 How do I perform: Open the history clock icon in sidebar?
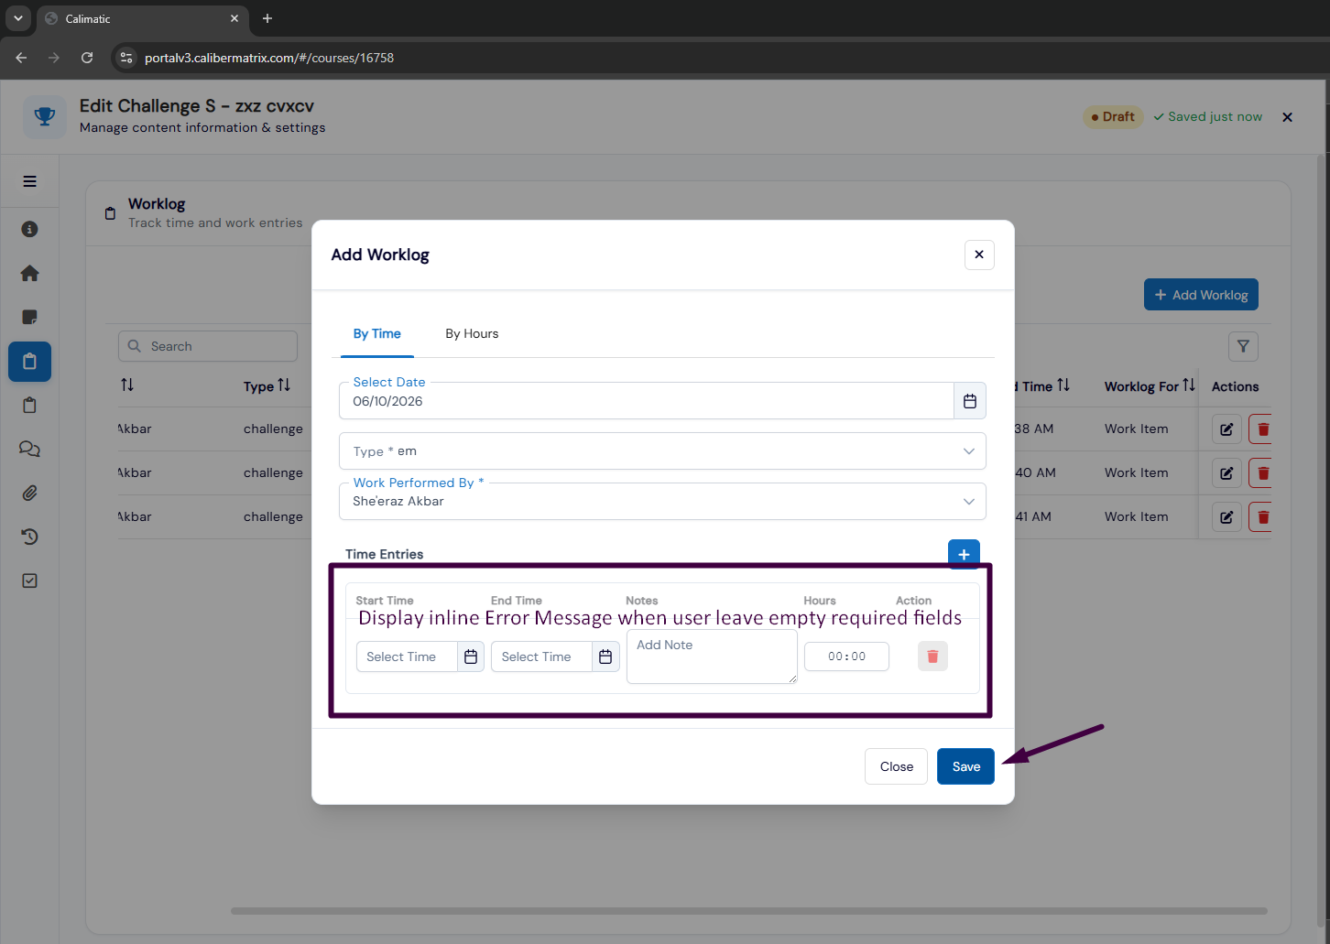click(29, 537)
